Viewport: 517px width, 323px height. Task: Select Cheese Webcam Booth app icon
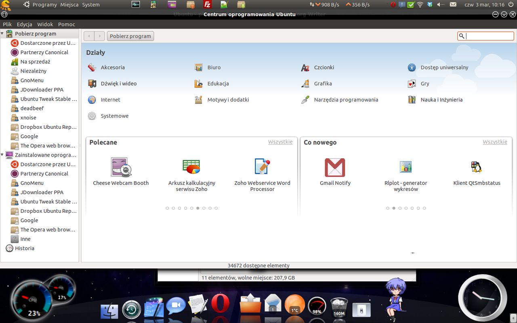[121, 167]
